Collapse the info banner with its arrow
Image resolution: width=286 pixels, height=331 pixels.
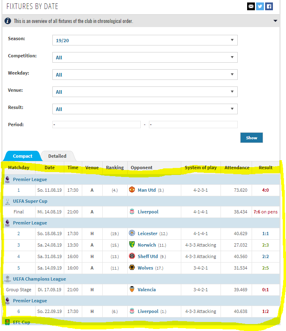275,20
